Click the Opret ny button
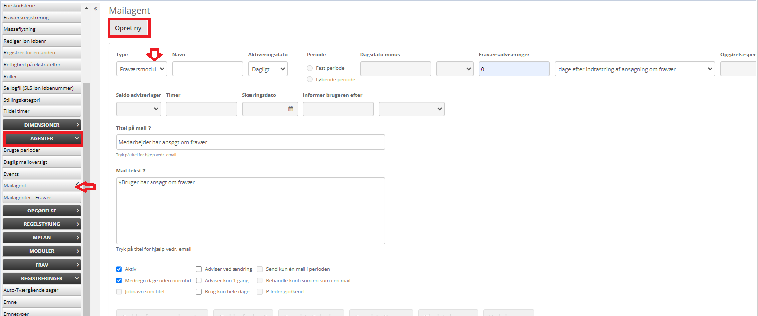 point(128,28)
